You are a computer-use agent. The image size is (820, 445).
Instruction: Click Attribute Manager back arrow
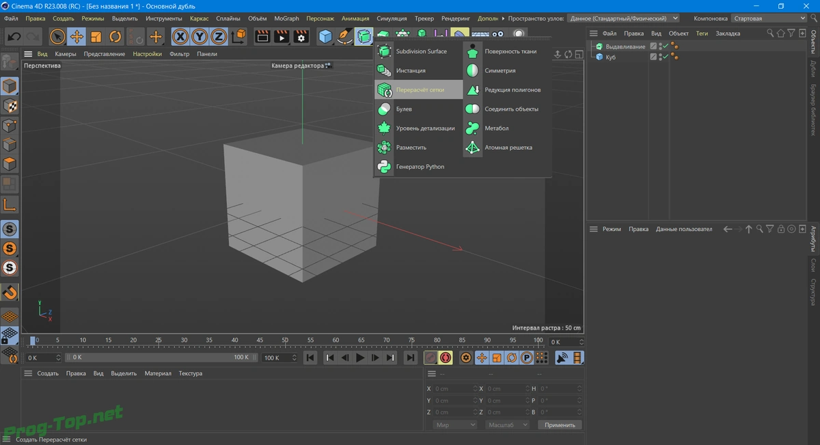[x=727, y=229]
